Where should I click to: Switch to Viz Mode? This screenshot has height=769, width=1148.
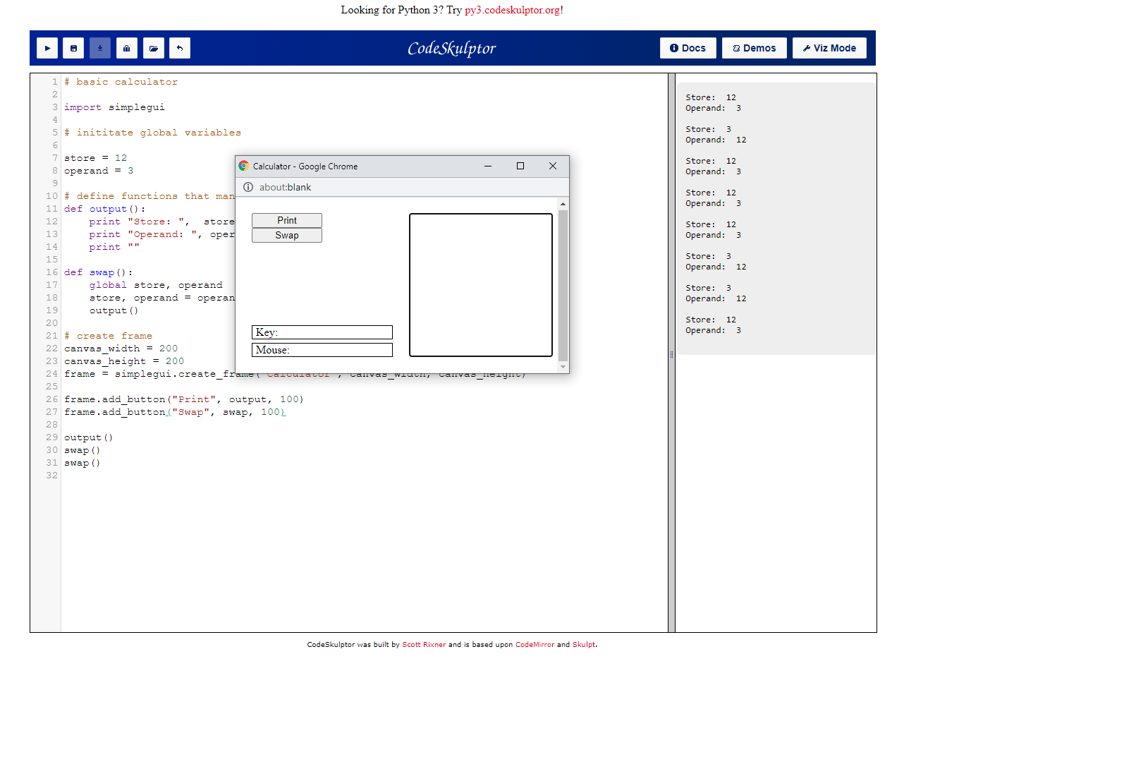(x=829, y=47)
